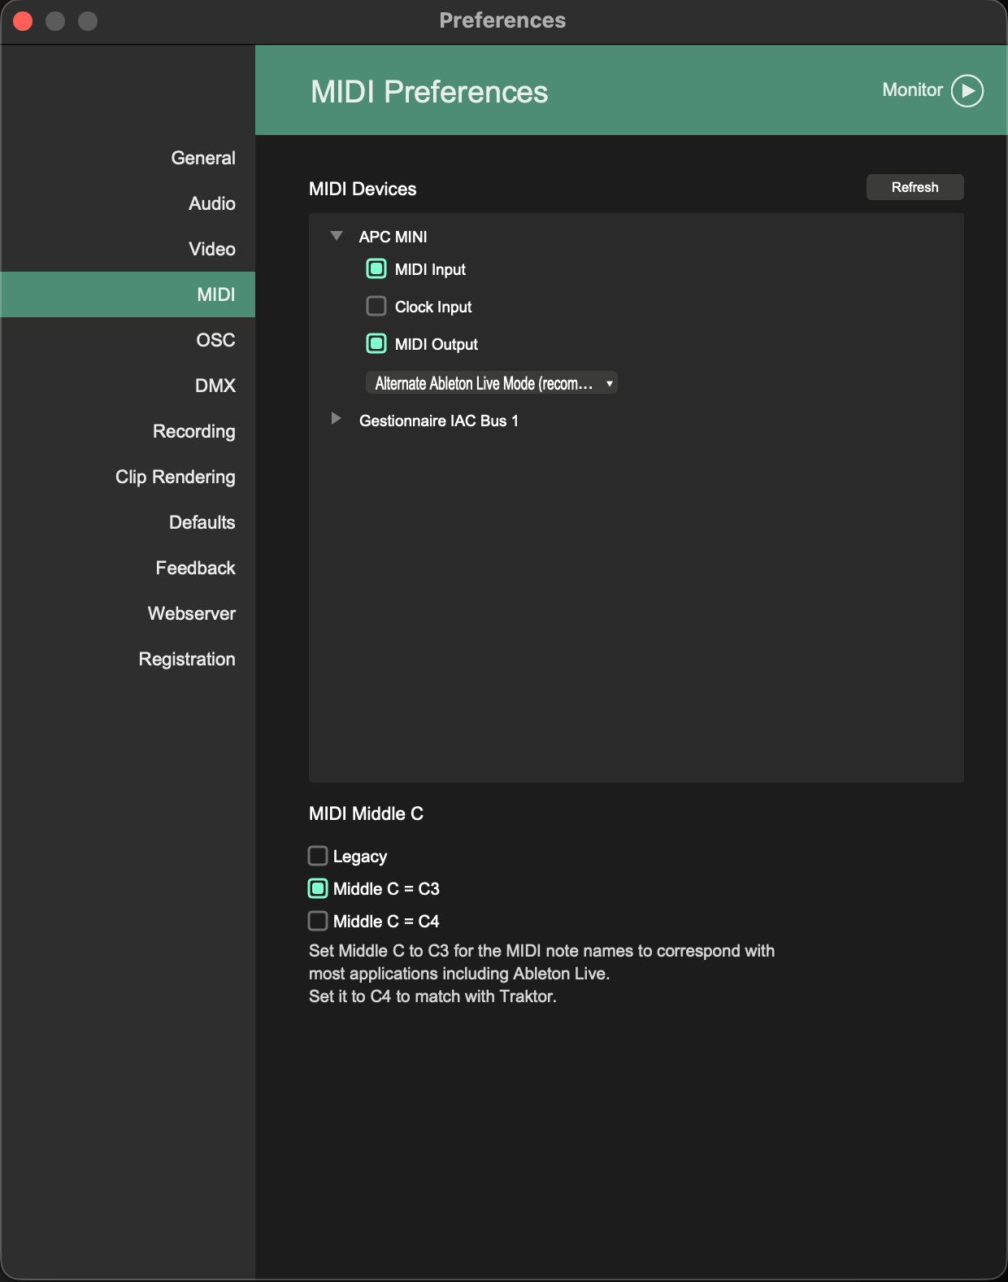Viewport: 1008px width, 1282px height.
Task: Click the Monitor play icon
Action: coord(967,90)
